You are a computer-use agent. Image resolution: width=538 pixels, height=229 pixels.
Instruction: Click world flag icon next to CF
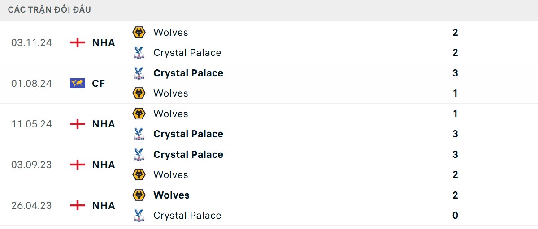pyautogui.click(x=78, y=83)
